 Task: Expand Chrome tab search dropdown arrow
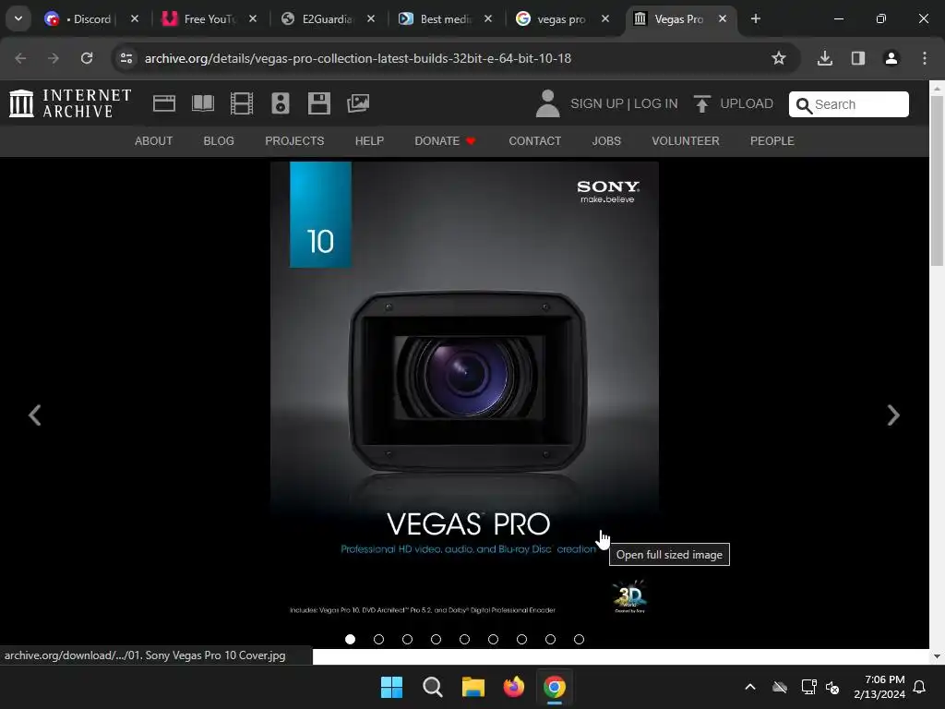[18, 18]
